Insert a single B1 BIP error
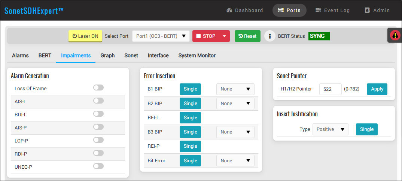This screenshot has height=181, width=402. coord(190,89)
